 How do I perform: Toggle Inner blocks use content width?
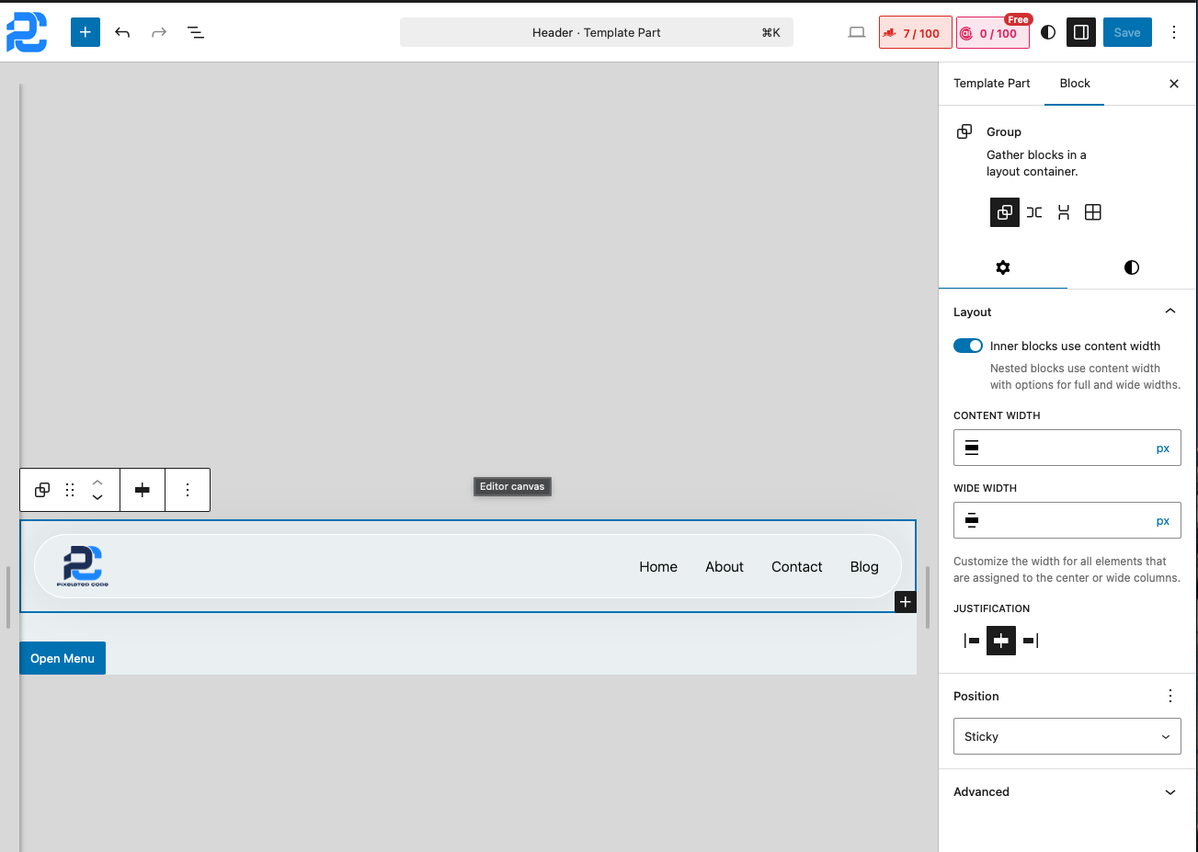coord(968,346)
